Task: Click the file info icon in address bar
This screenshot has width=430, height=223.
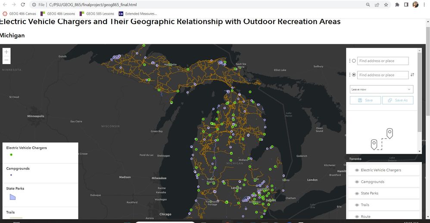Action: (34, 5)
